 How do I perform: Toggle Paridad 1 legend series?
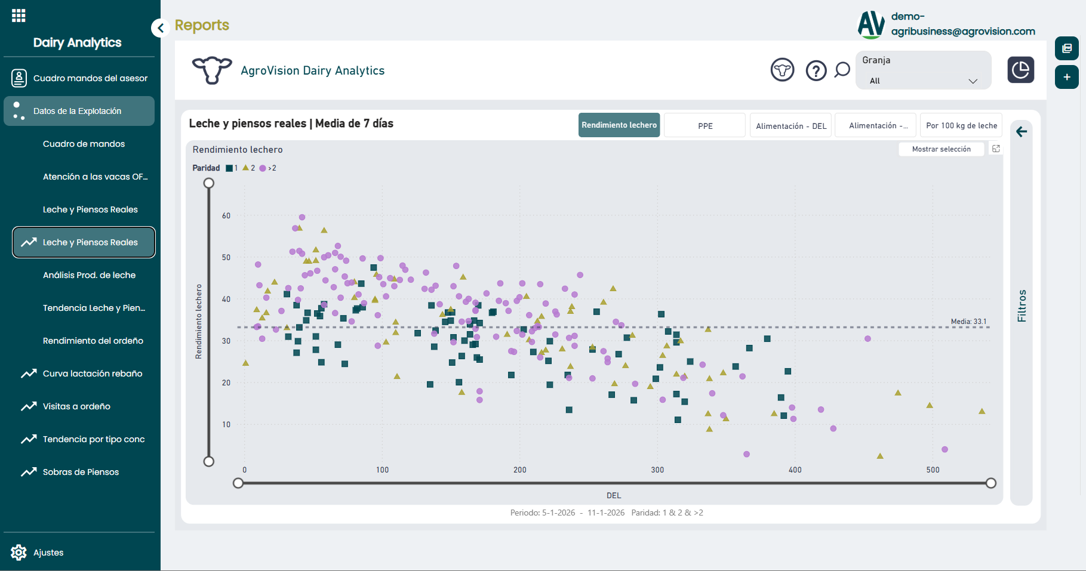click(232, 168)
